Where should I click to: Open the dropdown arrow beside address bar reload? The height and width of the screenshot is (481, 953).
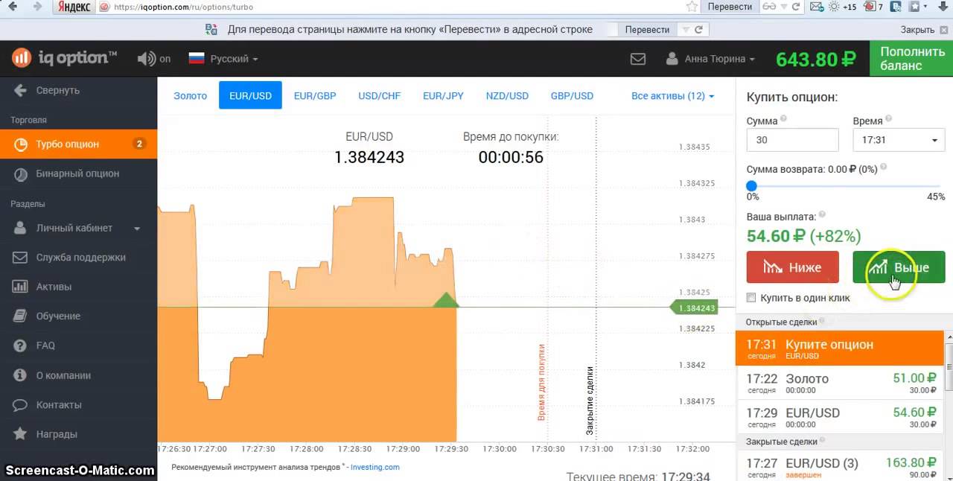[x=783, y=7]
